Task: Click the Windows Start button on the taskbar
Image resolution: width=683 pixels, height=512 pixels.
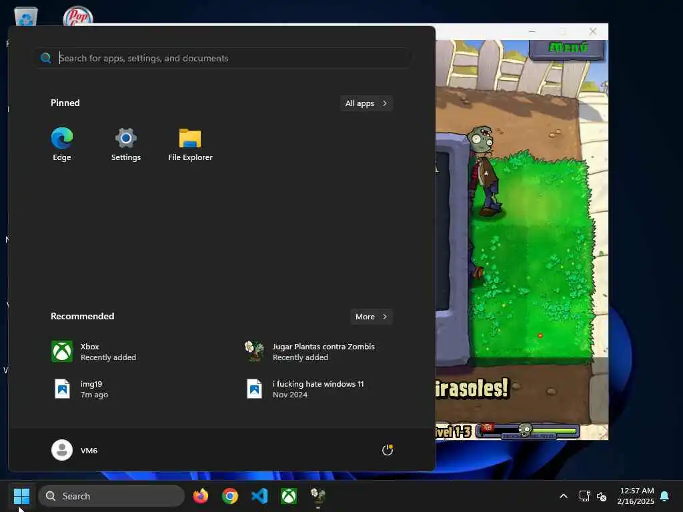Action: [x=21, y=496]
